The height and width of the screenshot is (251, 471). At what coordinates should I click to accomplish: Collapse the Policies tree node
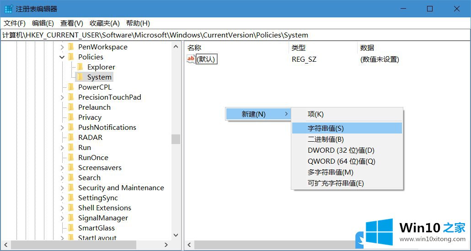click(x=62, y=57)
